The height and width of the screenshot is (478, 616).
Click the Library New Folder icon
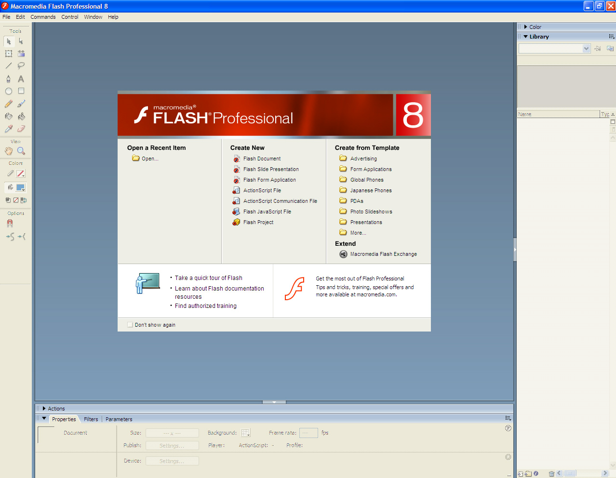[x=528, y=474]
